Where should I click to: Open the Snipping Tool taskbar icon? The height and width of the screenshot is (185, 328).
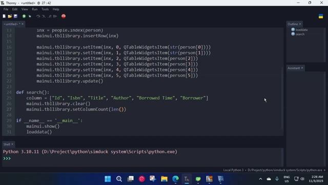(x=153, y=179)
